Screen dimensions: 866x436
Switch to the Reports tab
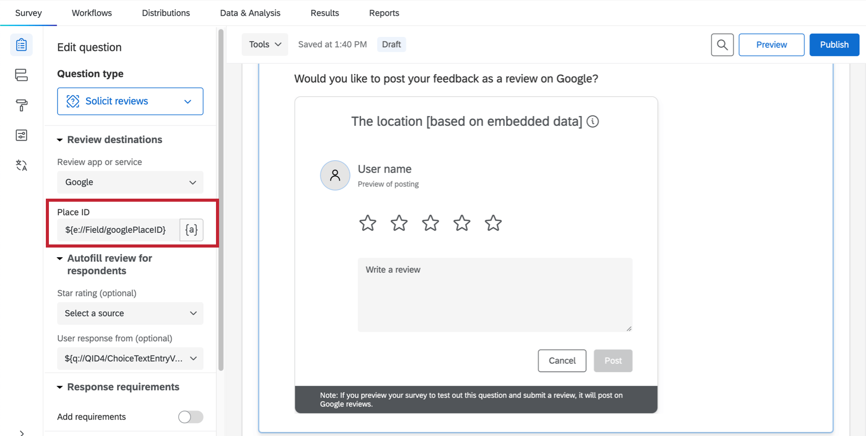(384, 13)
